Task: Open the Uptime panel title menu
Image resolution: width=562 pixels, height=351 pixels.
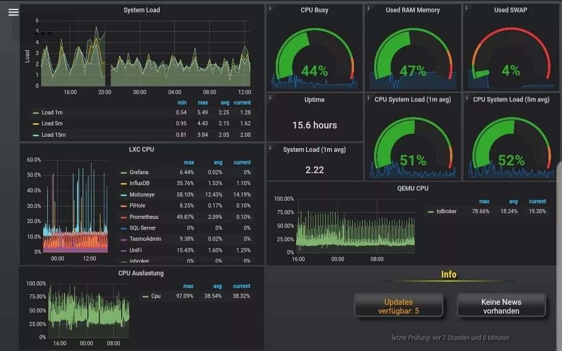Action: coord(314,99)
